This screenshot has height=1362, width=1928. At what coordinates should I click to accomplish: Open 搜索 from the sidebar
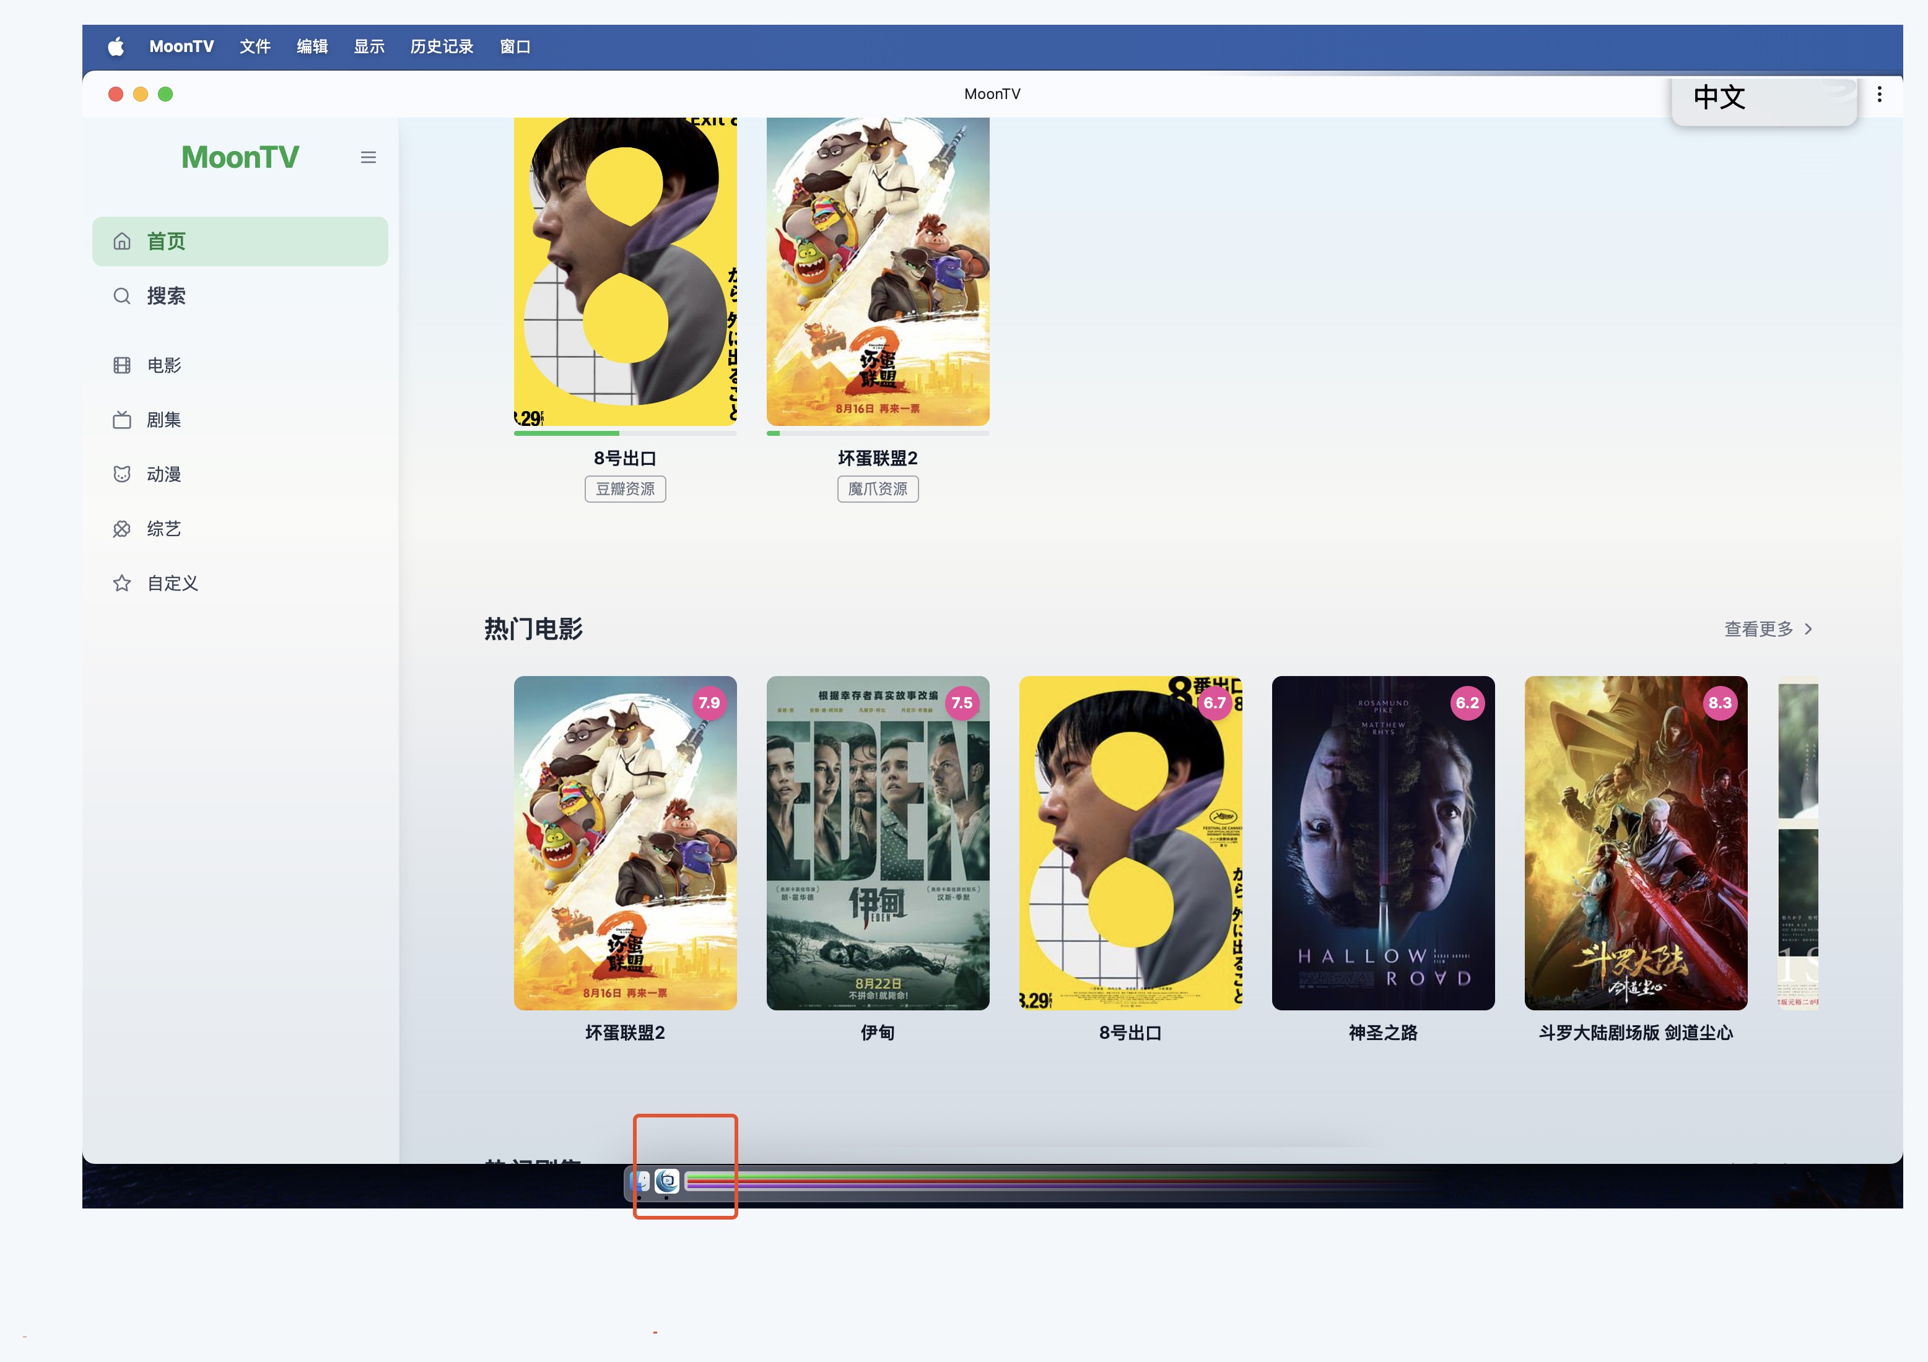(240, 296)
